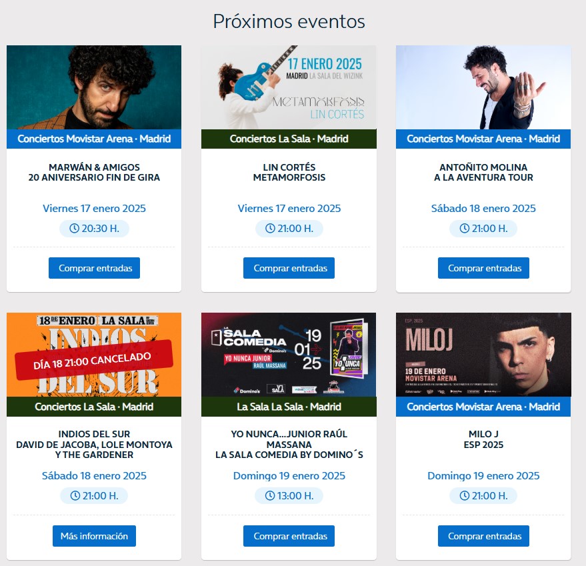586x566 pixels.
Task: Open the cancelled Indios del Sur poster
Action: point(94,355)
